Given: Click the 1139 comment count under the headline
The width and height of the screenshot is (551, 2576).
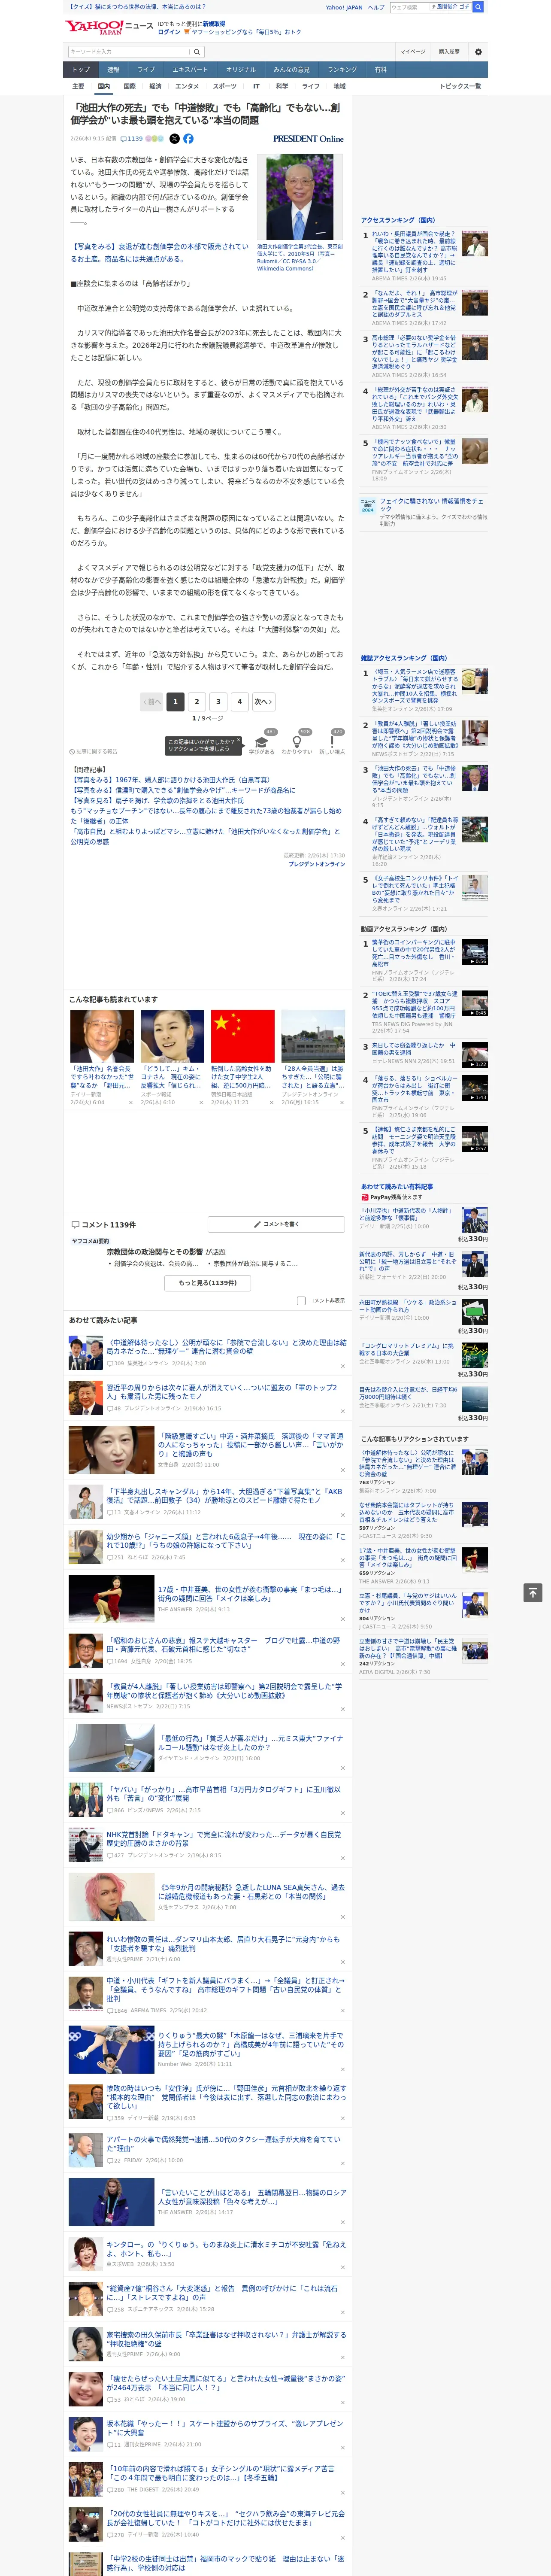Looking at the screenshot, I should tap(132, 139).
